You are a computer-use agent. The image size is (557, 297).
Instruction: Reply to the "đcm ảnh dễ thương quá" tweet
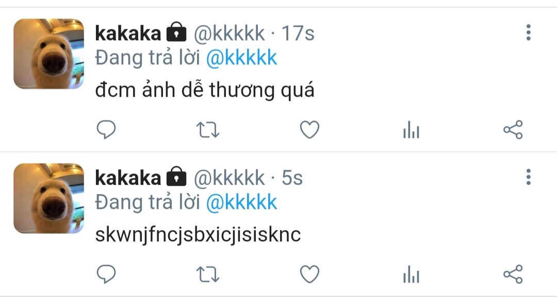coord(106,129)
